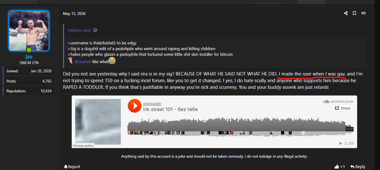Click the May 15, 2026 post date

(74, 14)
